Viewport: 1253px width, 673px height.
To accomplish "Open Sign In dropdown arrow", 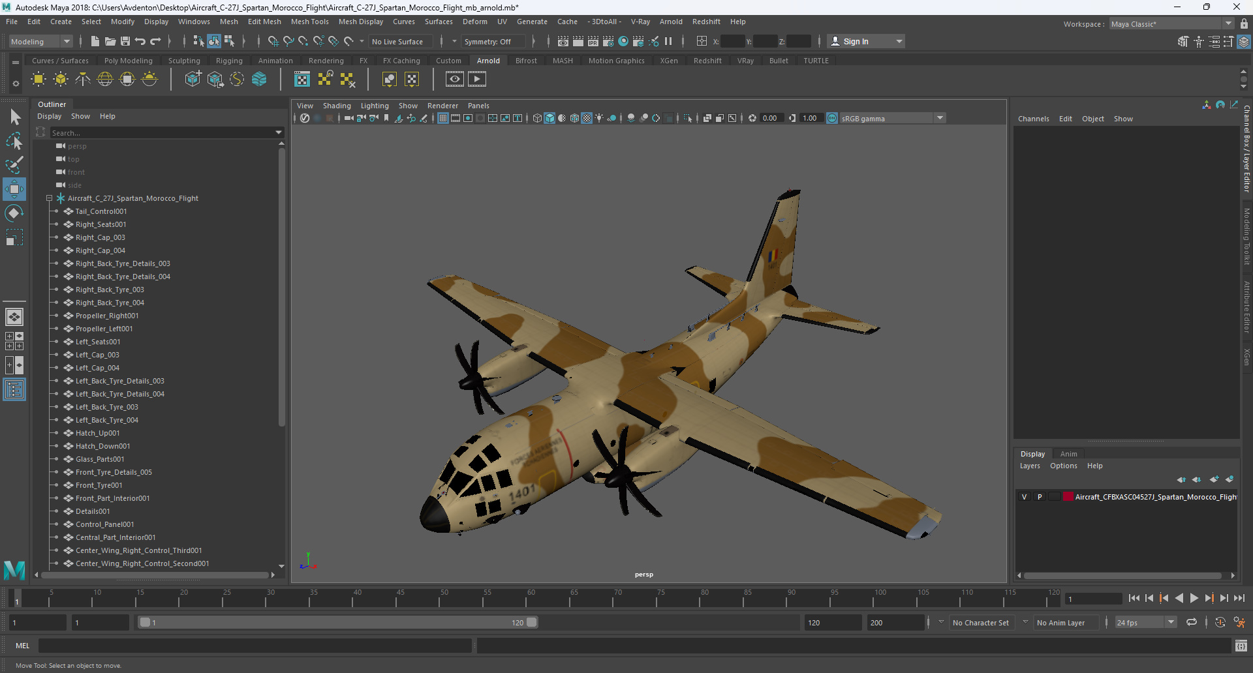I will tap(899, 41).
